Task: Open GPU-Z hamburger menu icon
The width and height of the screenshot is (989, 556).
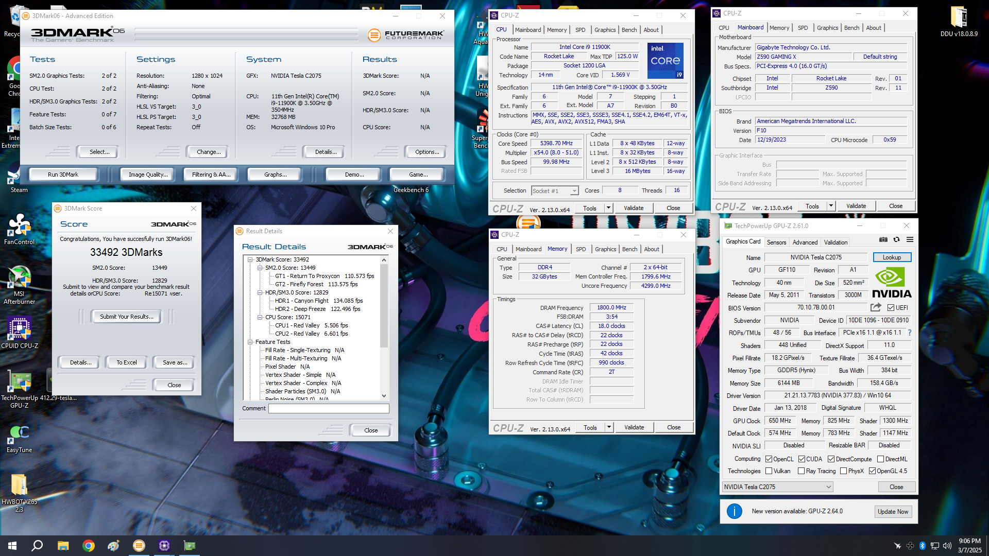Action: click(910, 239)
